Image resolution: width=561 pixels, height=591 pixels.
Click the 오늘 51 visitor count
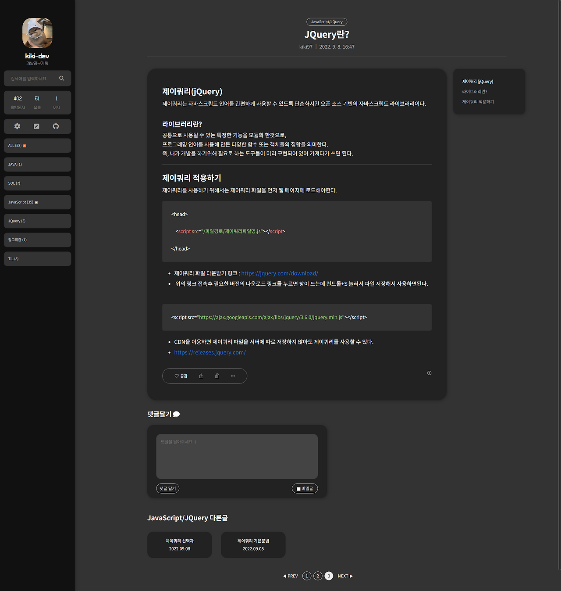(37, 102)
